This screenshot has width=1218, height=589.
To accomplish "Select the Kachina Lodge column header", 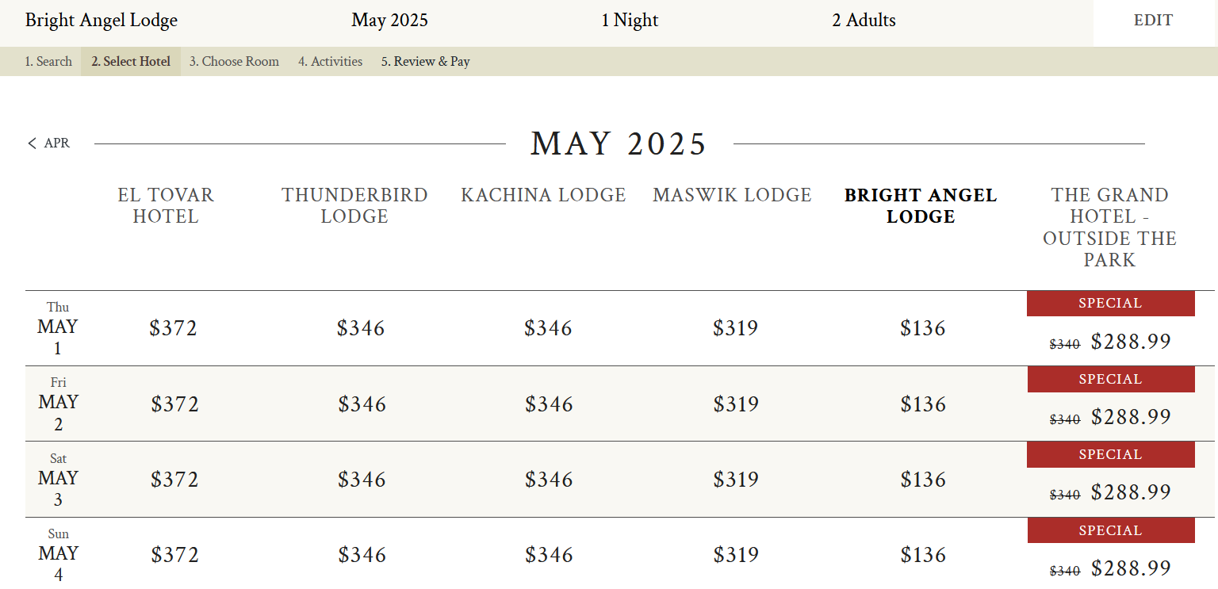I will [543, 195].
